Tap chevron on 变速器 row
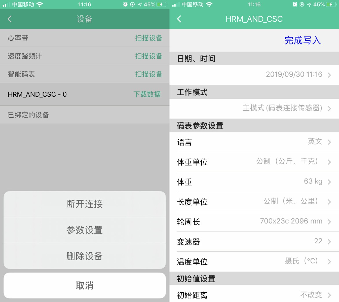 coord(329,242)
